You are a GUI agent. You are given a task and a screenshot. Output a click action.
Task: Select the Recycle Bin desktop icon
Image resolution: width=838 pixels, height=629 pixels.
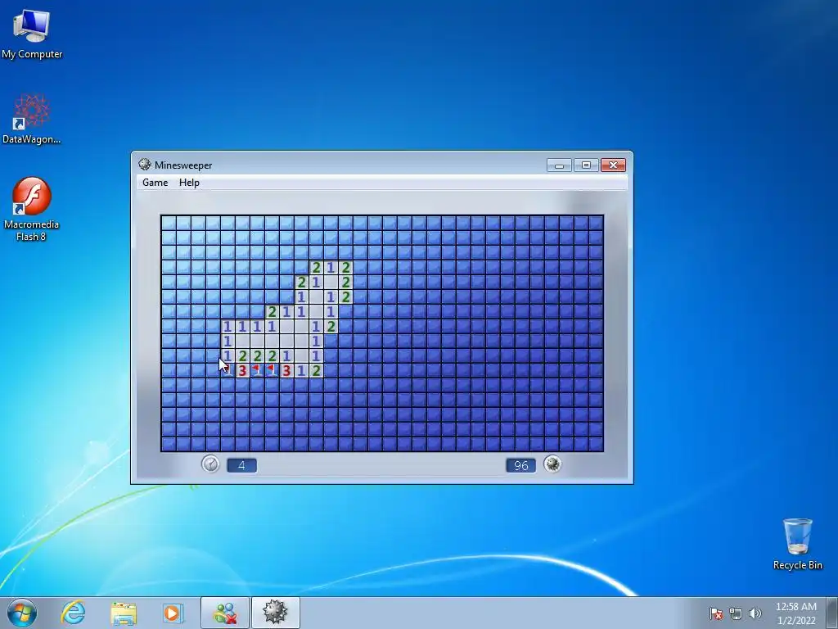[x=797, y=544]
